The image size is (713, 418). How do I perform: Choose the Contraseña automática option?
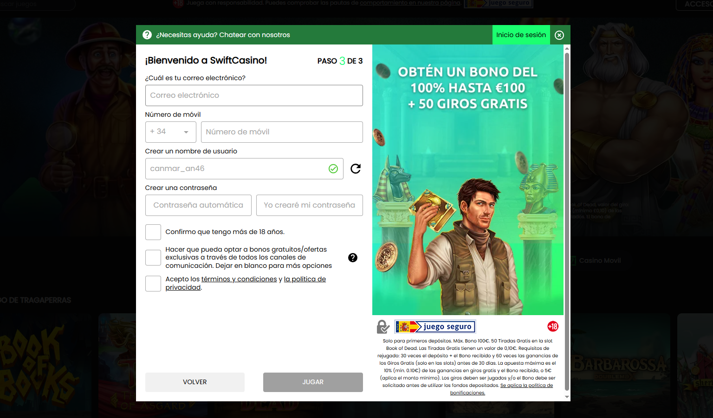(198, 205)
